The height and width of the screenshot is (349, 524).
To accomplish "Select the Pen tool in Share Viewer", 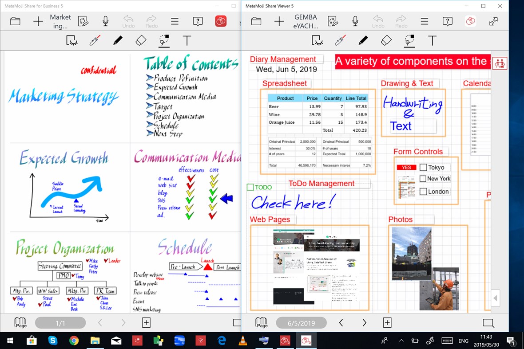I will point(363,40).
